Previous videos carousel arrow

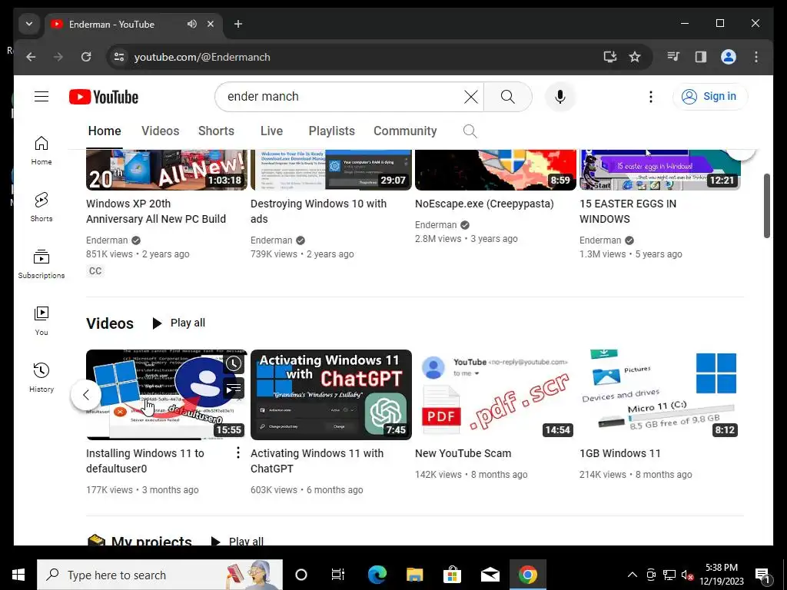click(86, 395)
